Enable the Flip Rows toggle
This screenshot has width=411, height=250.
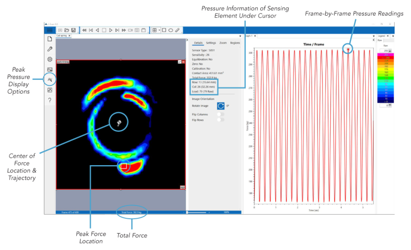coord(220,119)
